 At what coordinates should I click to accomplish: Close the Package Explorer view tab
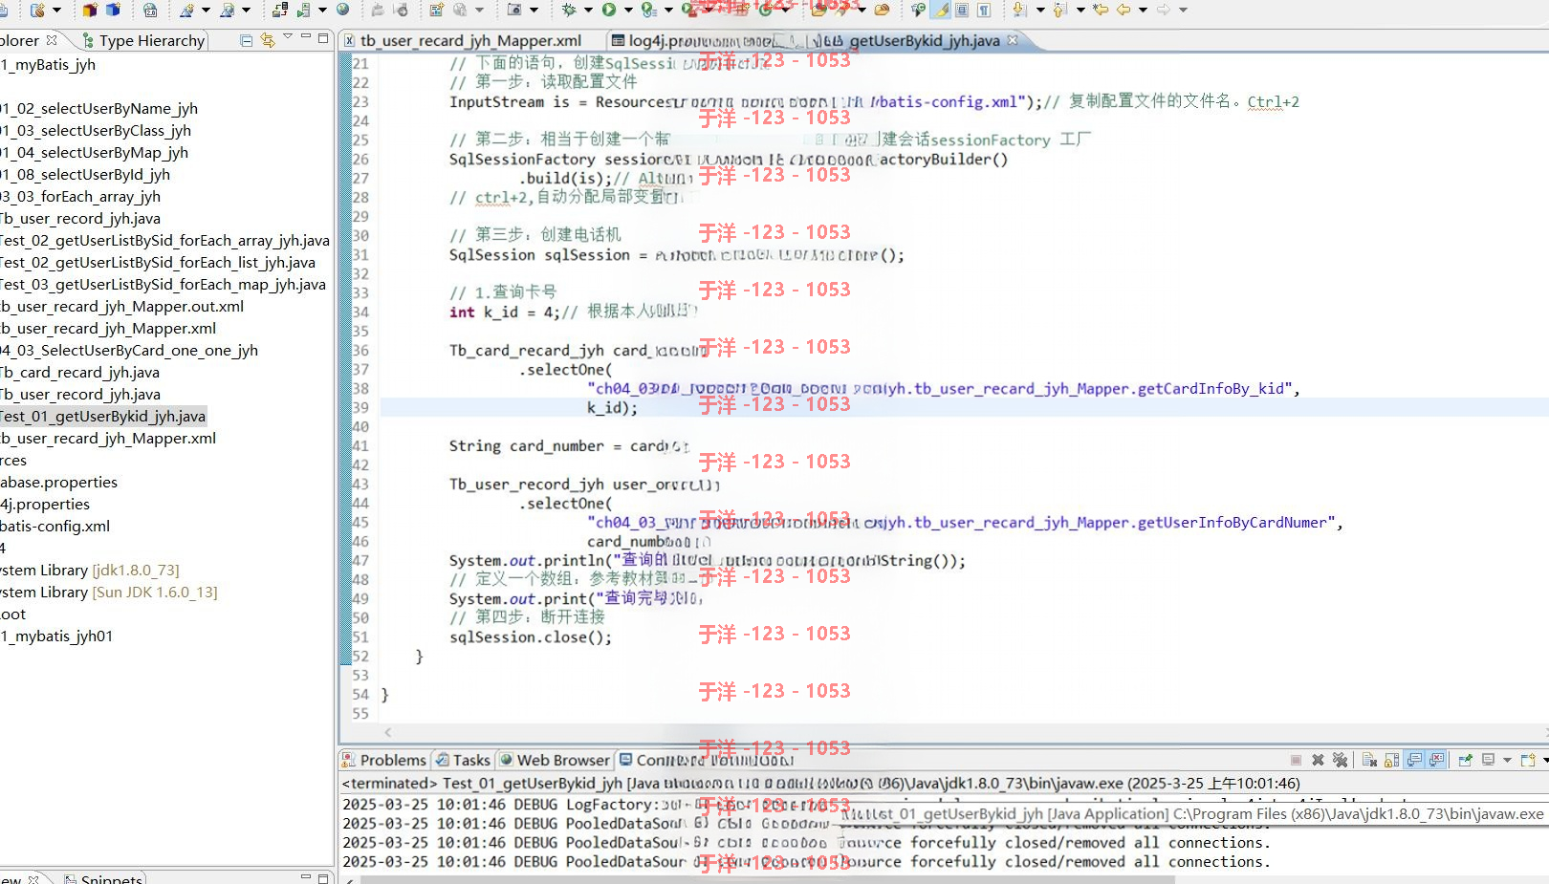click(52, 40)
